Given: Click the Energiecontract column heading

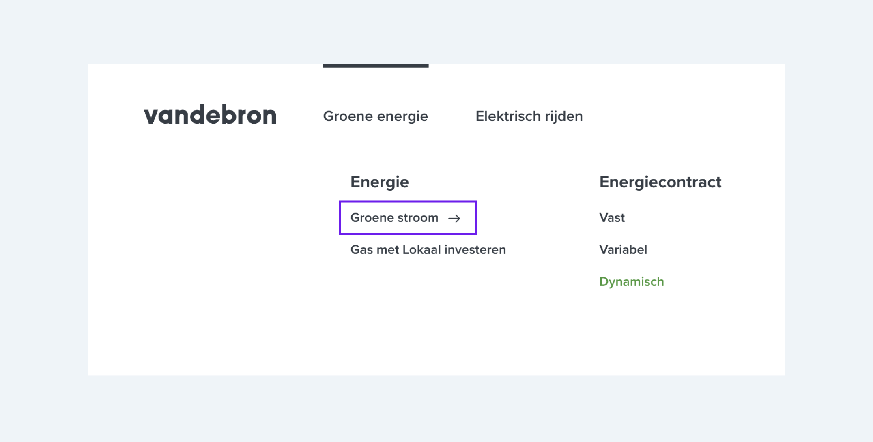Looking at the screenshot, I should (x=660, y=182).
